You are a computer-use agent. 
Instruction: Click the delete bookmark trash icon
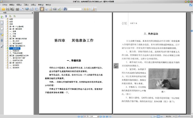(x=6, y=16)
